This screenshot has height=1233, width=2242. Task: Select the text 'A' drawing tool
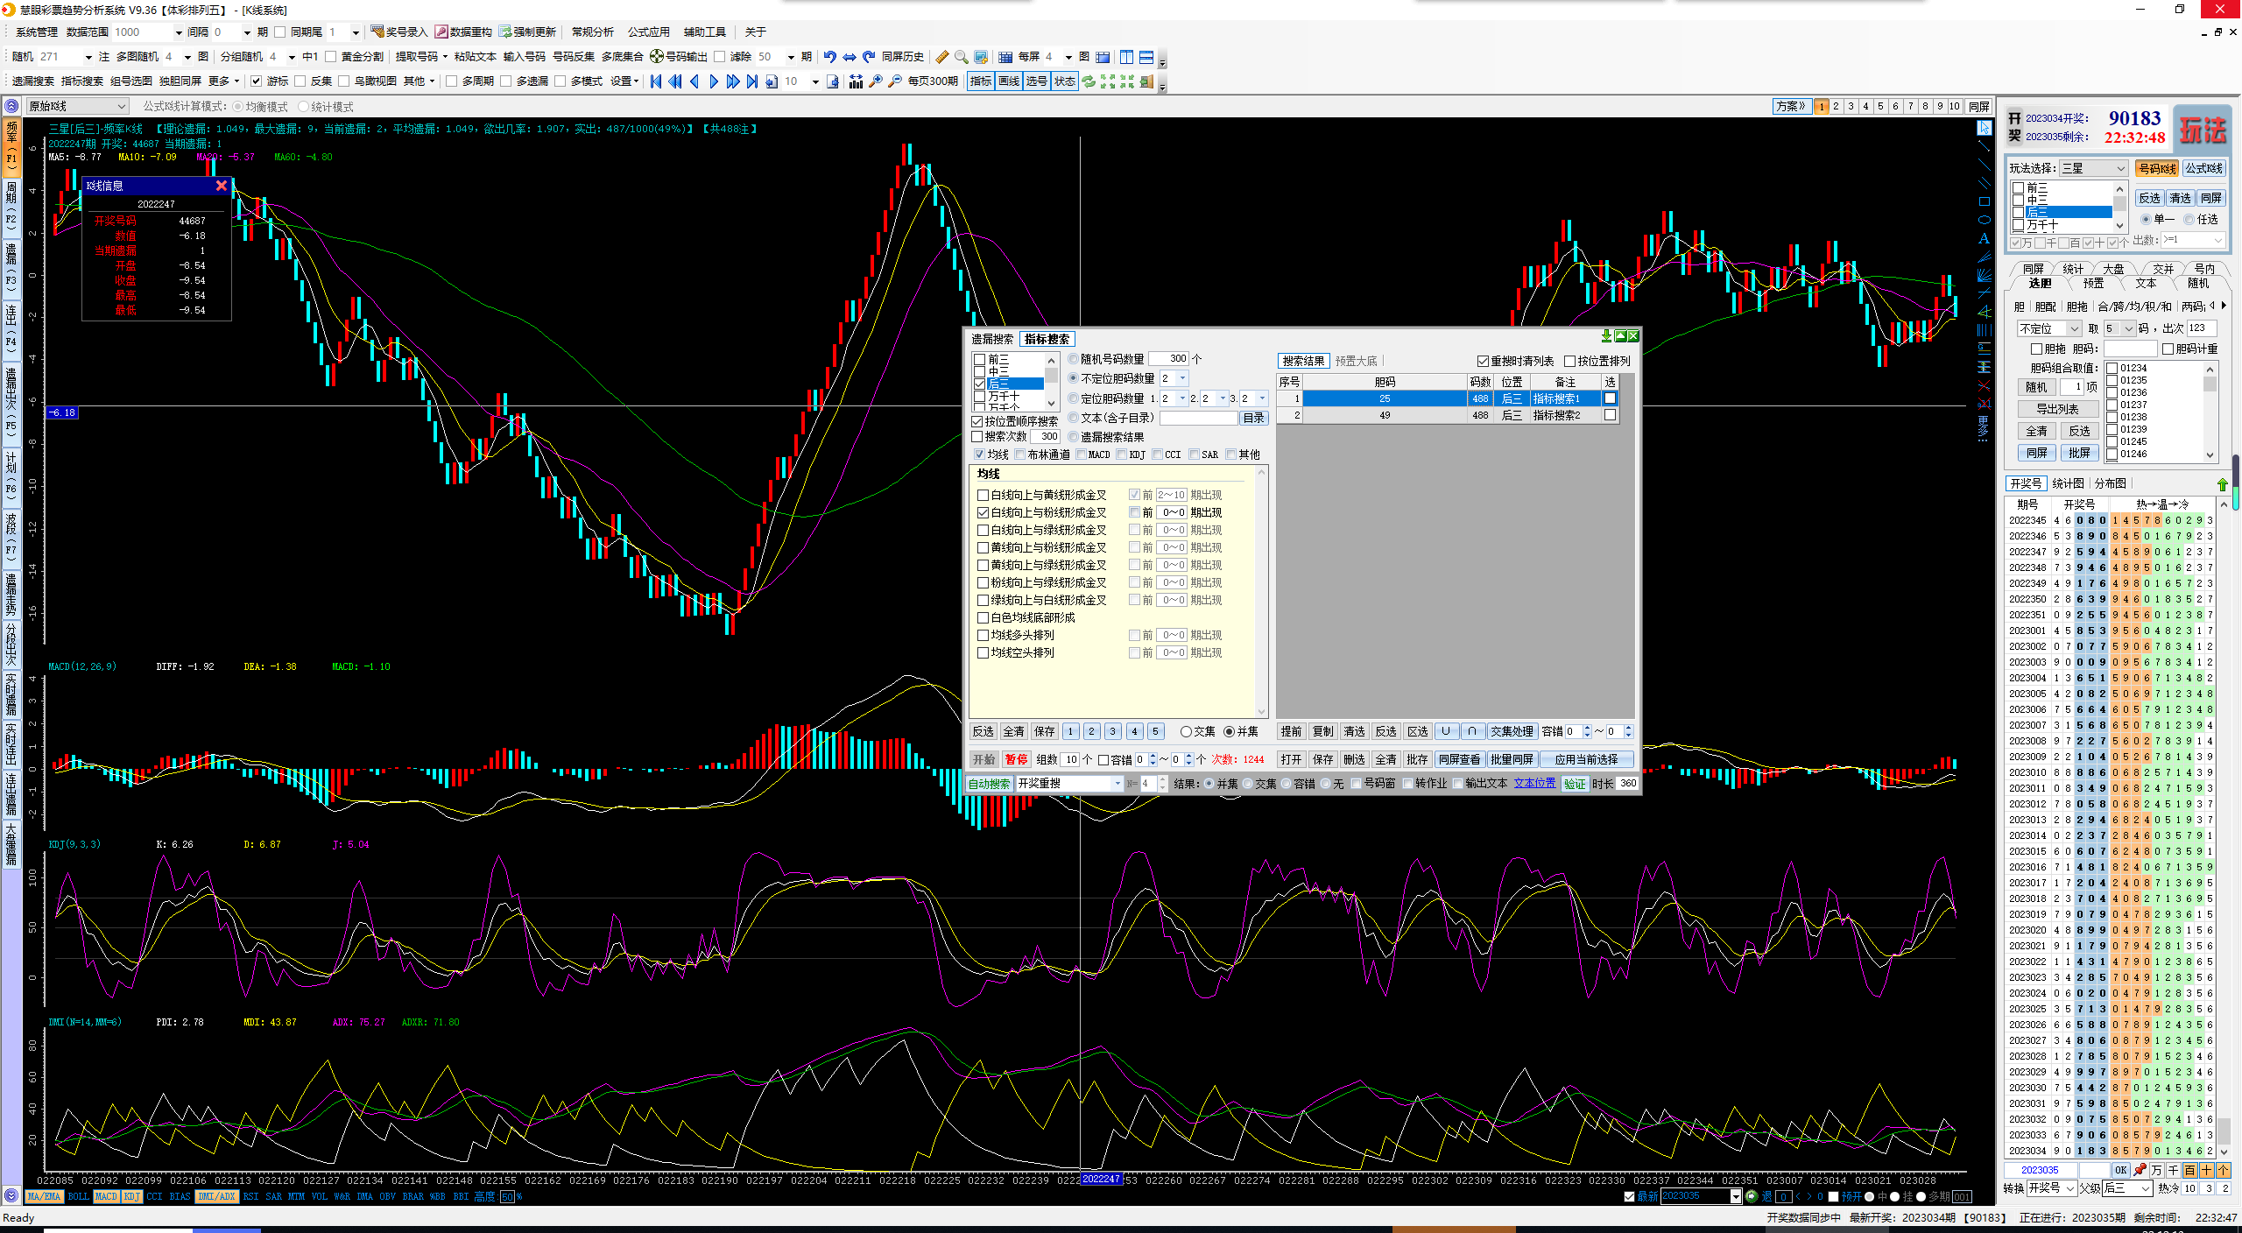coord(1985,238)
